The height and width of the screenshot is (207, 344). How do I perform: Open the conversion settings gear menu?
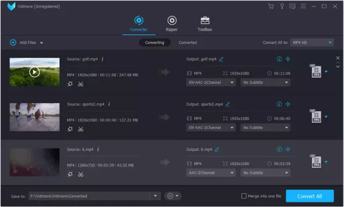(x=173, y=196)
